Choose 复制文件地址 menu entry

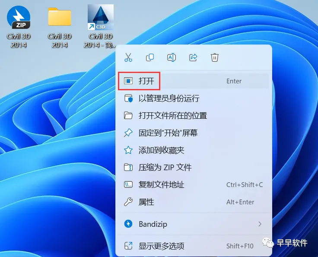[193, 184]
